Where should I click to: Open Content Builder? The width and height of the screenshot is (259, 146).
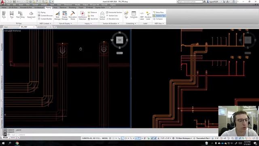[x=45, y=19]
